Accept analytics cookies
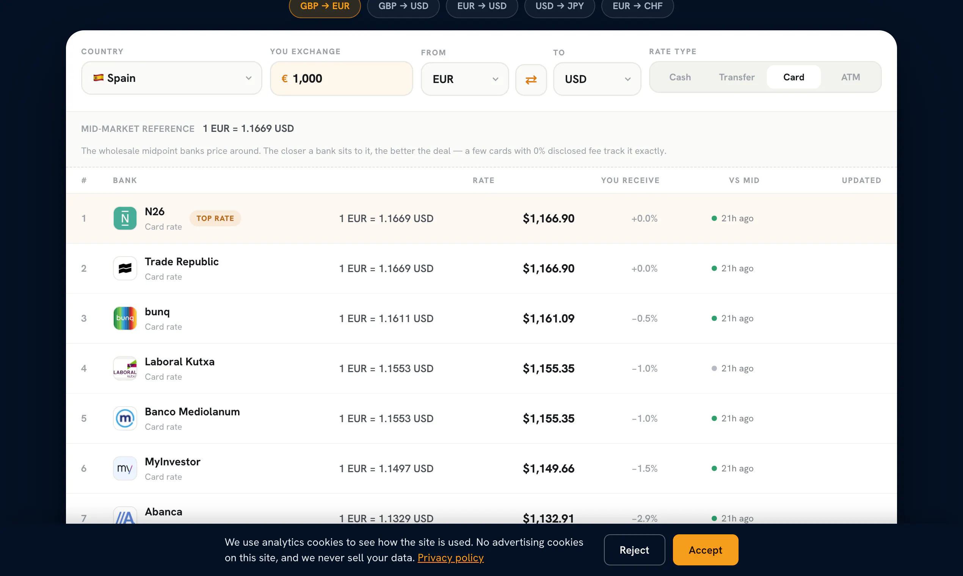 [x=705, y=550]
